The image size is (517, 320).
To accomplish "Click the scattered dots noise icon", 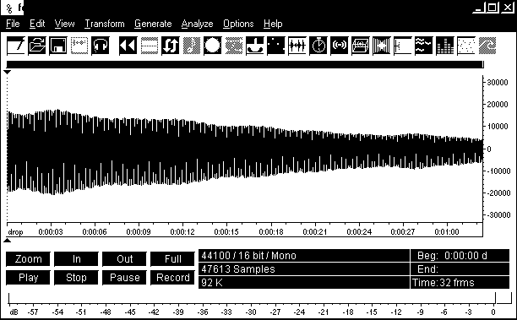I will [466, 46].
